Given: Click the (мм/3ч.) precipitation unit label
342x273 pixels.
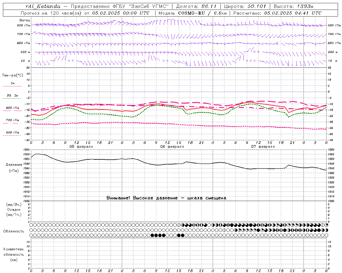Looking at the screenshot, I should pyautogui.click(x=14, y=204).
